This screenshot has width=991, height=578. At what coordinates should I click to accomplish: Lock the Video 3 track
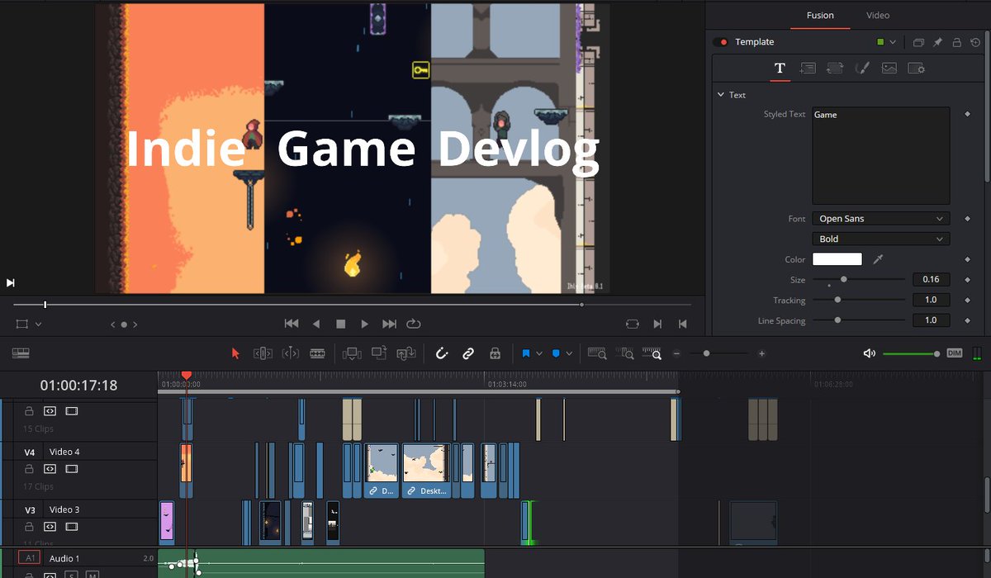(x=29, y=527)
